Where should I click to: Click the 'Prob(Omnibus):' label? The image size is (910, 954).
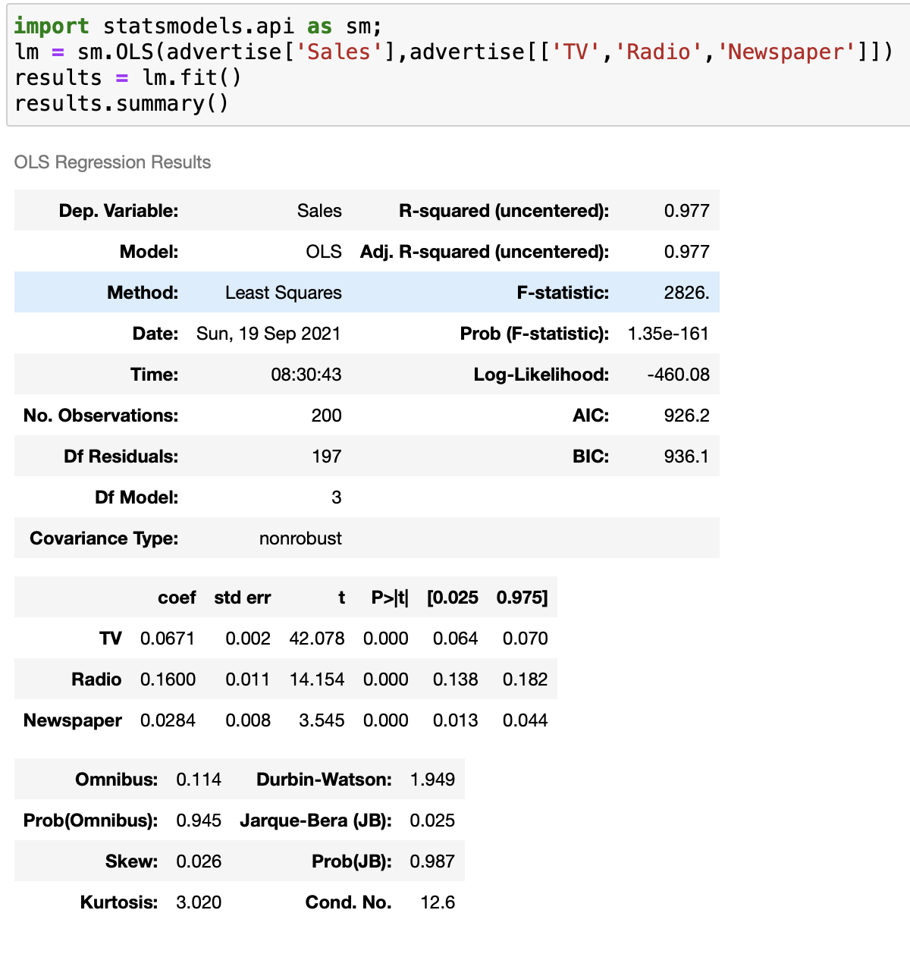point(91,821)
